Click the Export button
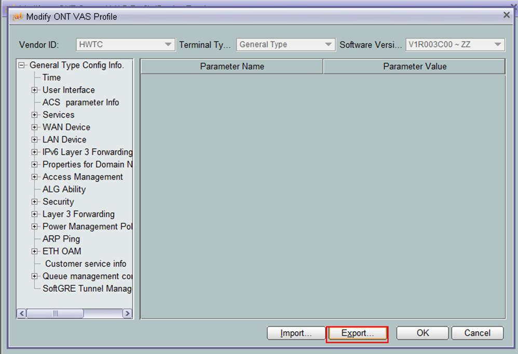Screen dimensions: 518x354 (x=357, y=333)
